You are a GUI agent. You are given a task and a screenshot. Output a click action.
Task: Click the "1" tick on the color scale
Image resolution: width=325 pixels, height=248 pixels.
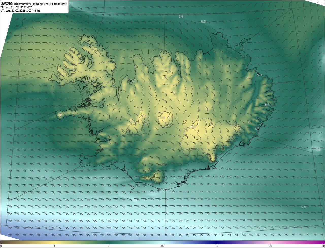pos(54,246)
